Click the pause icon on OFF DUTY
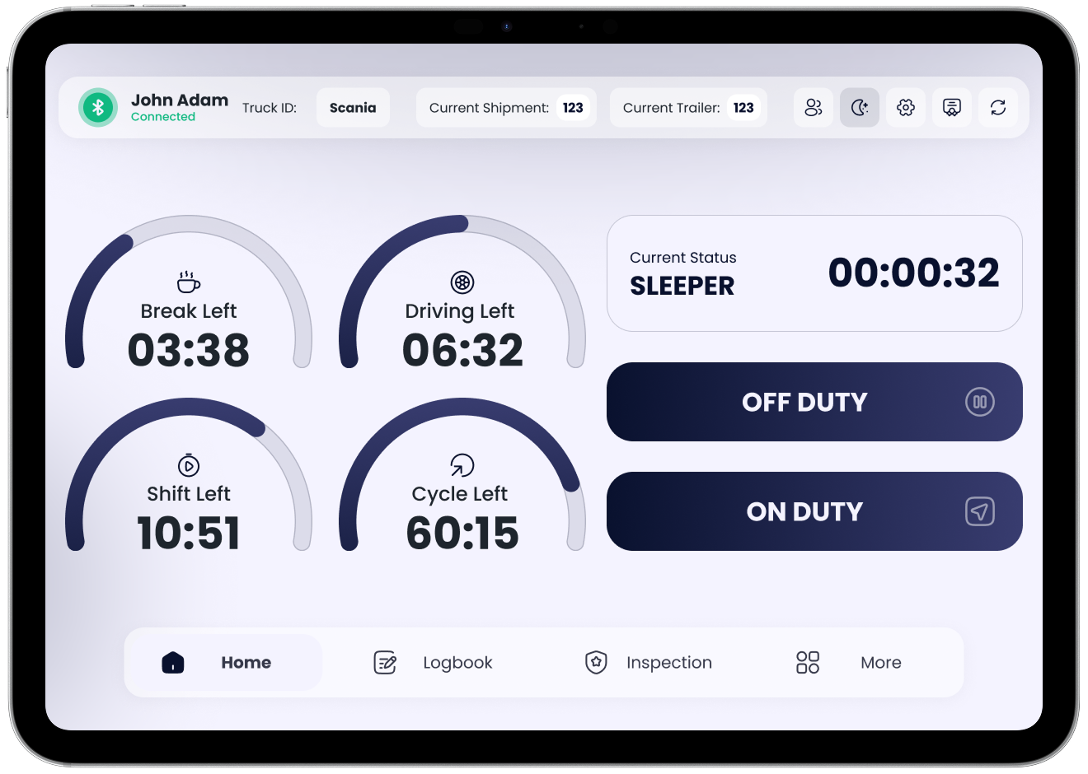1088x774 pixels. [x=980, y=402]
